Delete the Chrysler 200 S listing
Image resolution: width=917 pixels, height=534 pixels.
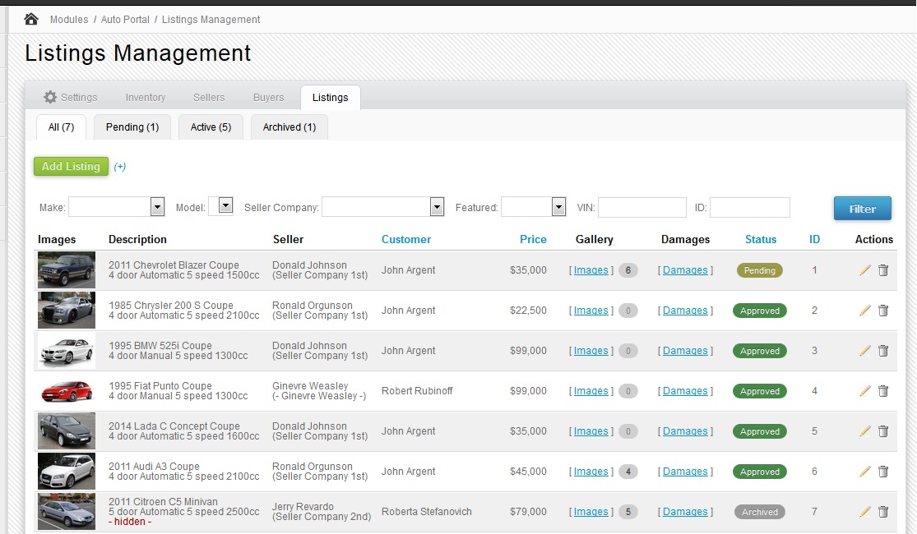[883, 311]
